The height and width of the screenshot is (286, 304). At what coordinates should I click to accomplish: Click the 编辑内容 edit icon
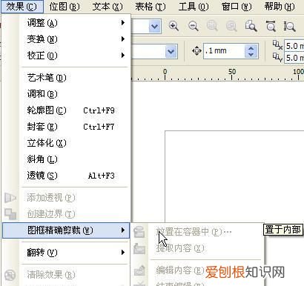pyautogui.click(x=139, y=270)
